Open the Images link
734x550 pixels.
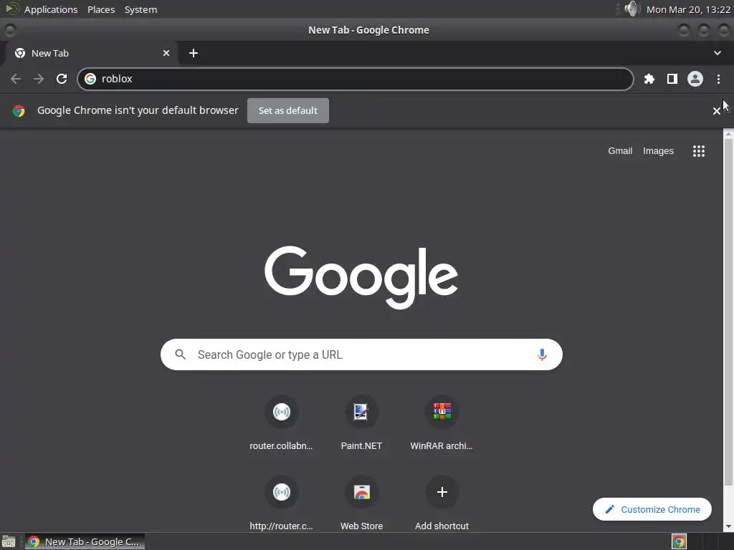tap(658, 151)
